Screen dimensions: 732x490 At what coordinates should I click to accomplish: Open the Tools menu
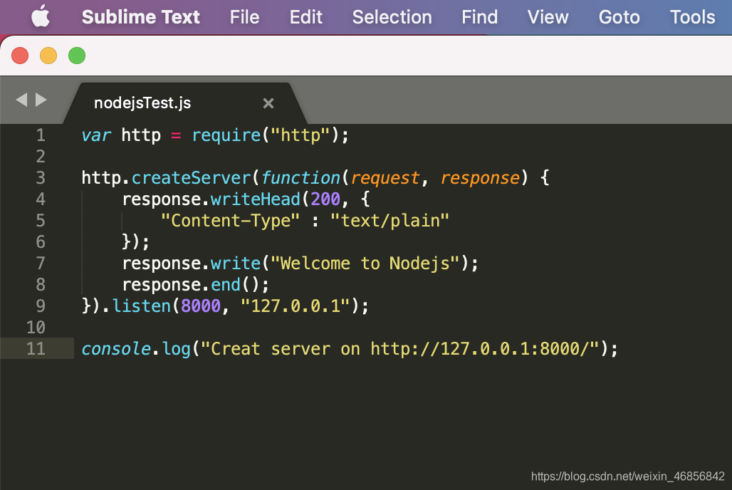tap(692, 17)
